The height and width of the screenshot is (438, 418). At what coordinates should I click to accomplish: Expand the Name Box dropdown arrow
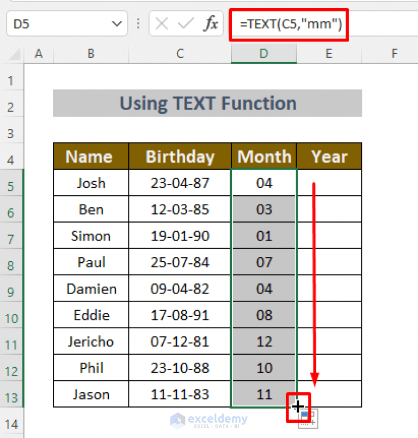point(116,24)
